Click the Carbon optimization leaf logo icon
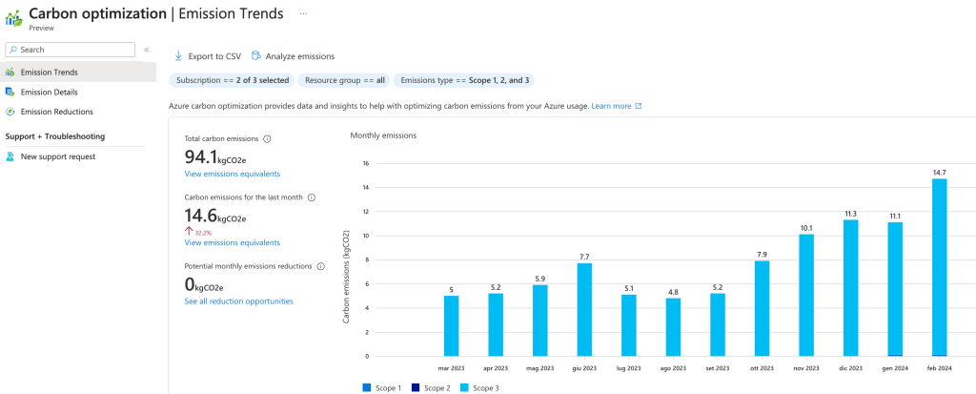 (13, 18)
